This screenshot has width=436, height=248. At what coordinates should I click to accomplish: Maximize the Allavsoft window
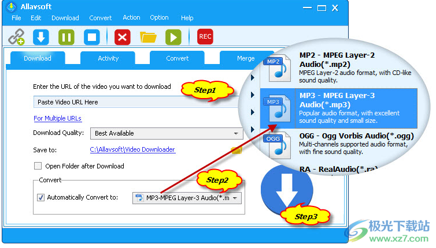click(x=322, y=8)
